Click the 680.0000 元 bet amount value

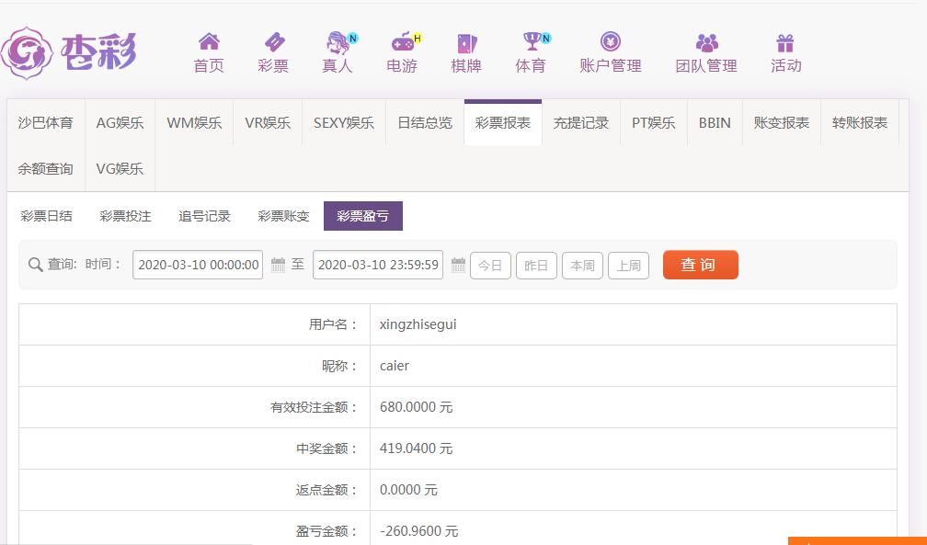point(417,407)
